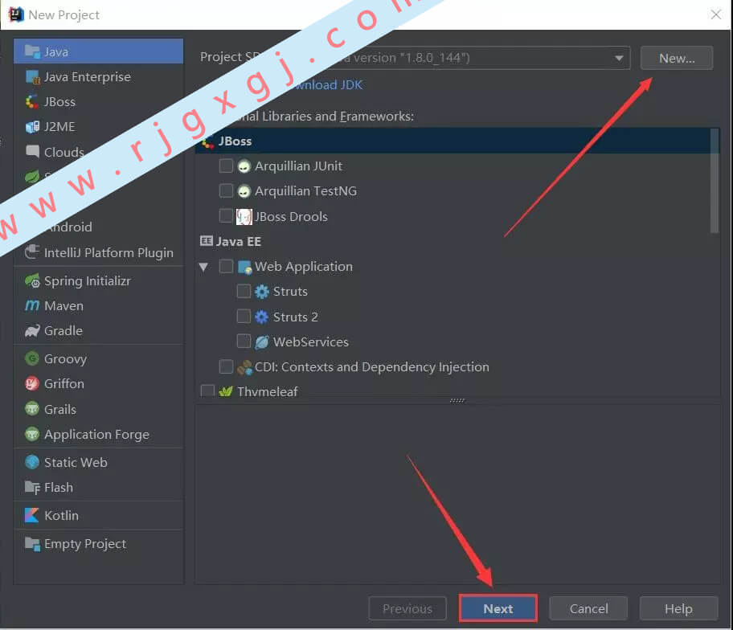Screen dimensions: 733x630
Task: Click the Web Application icon
Action: 244,267
